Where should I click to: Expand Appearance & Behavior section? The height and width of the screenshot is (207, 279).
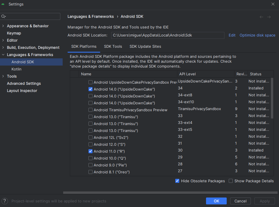coord(3,26)
